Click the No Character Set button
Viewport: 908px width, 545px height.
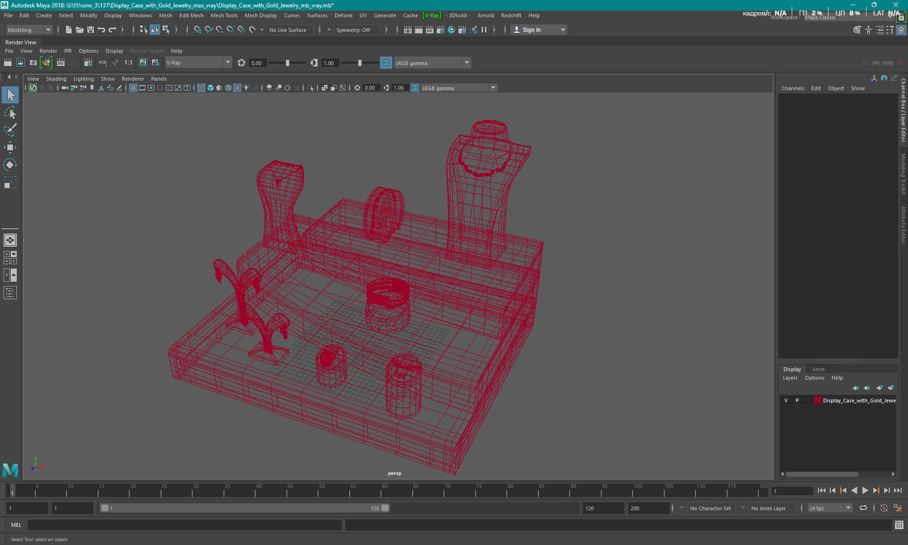coord(710,508)
